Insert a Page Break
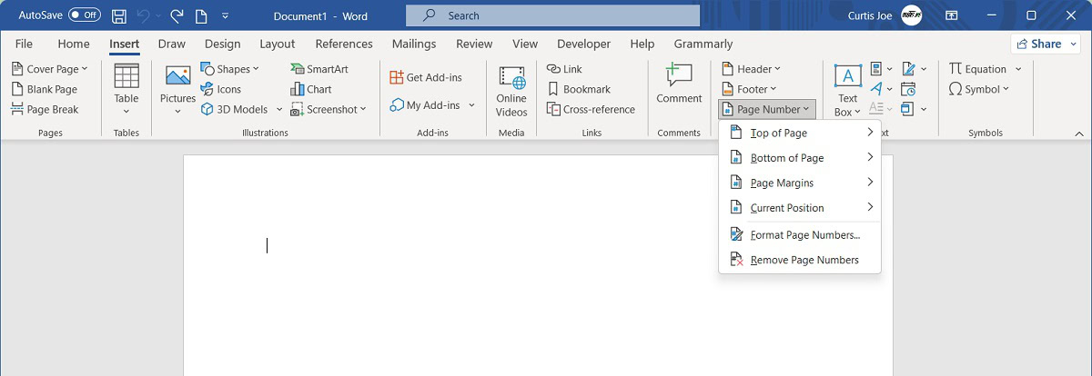The width and height of the screenshot is (1092, 376). tap(45, 109)
